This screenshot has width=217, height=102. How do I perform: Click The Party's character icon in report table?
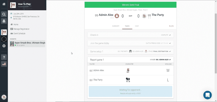pyautogui.click(x=128, y=80)
